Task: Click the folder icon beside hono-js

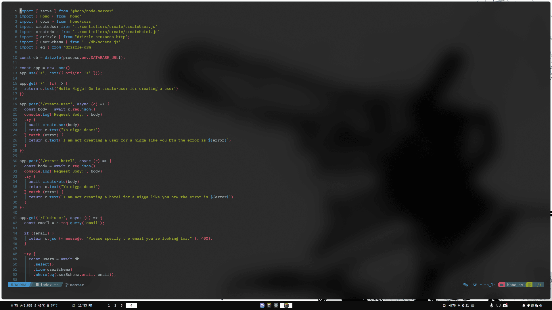Action: 502,285
